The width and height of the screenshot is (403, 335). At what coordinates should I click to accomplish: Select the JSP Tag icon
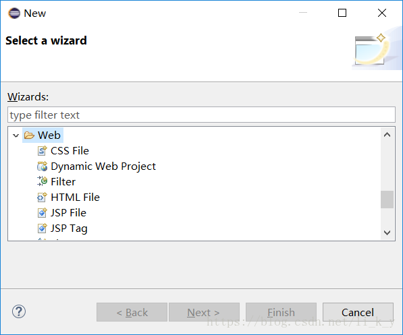(42, 228)
